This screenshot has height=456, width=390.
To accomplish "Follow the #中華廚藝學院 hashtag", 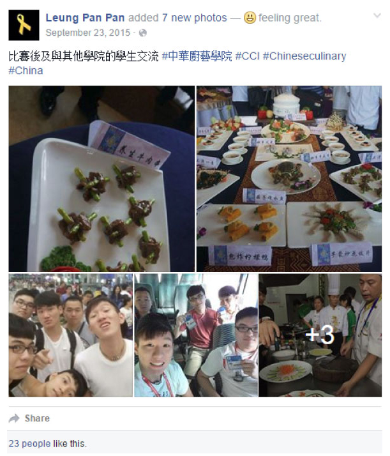I will click(x=197, y=56).
